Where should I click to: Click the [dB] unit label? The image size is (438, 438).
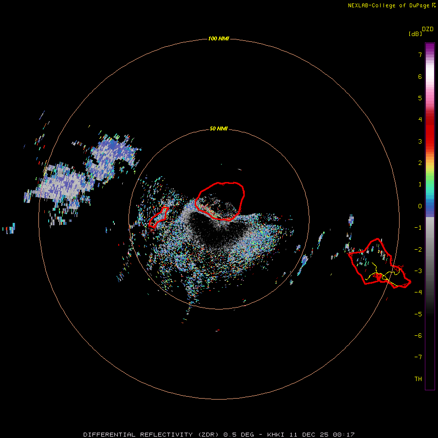coord(415,34)
